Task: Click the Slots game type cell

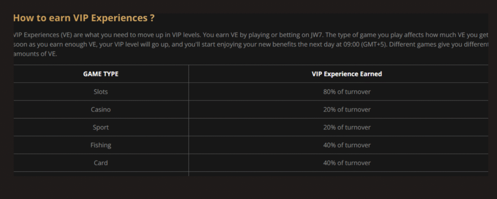Action: [101, 92]
